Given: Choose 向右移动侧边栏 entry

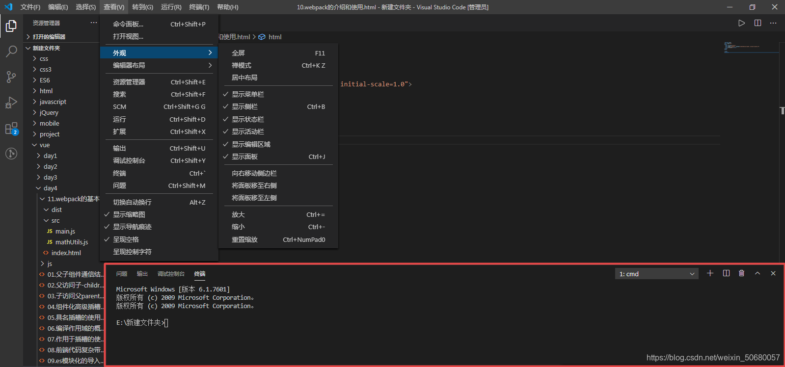Looking at the screenshot, I should (278, 173).
